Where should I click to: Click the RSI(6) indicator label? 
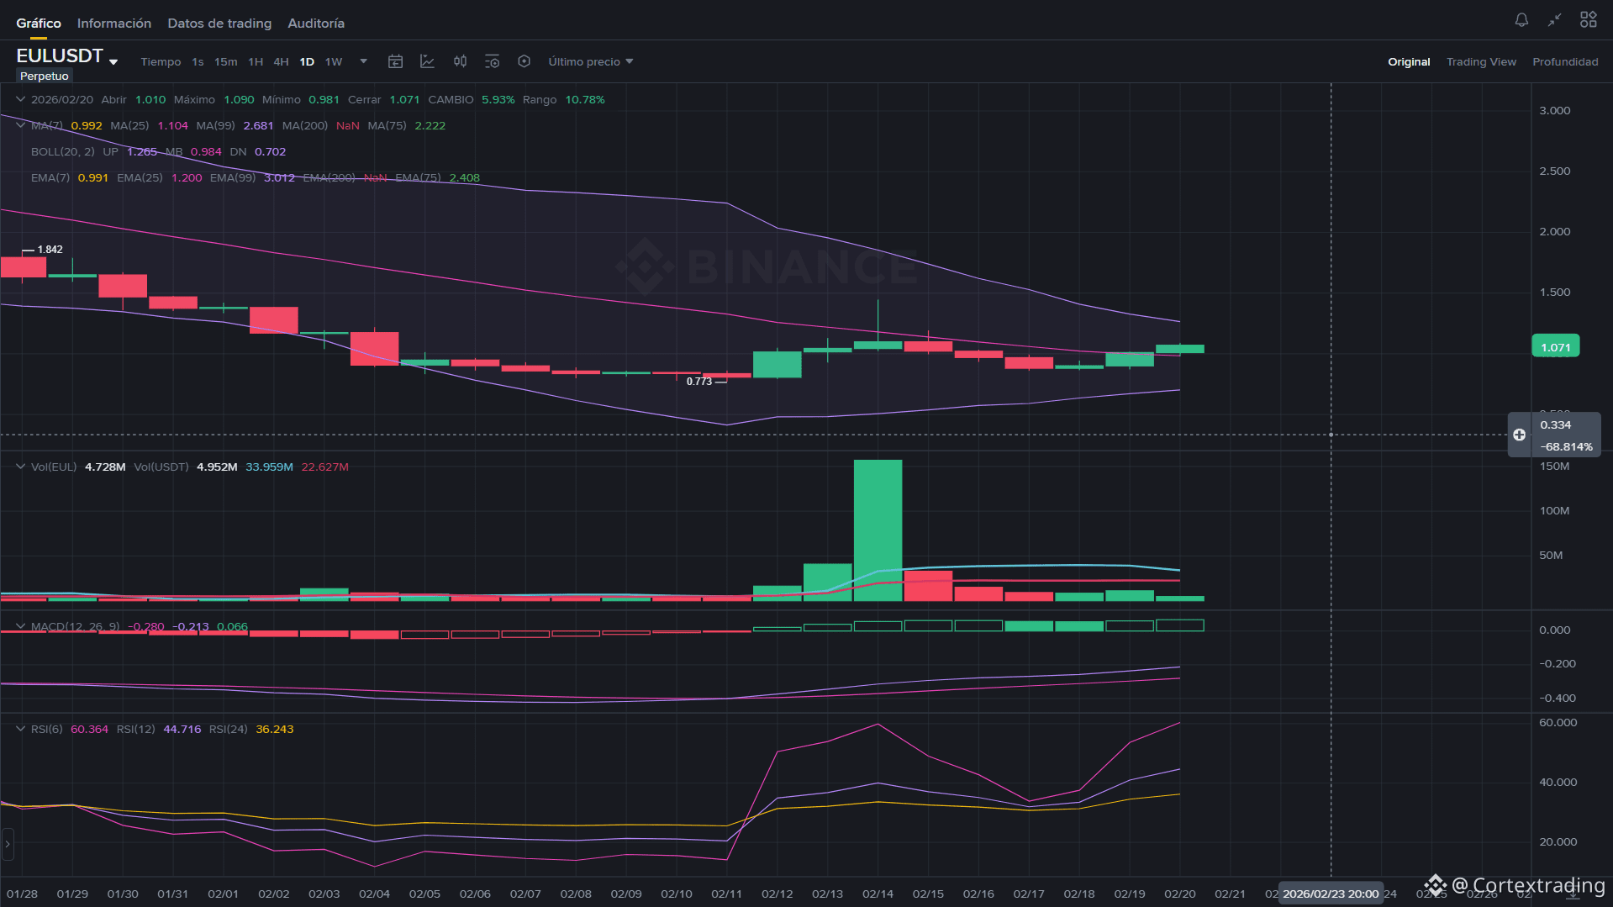[47, 729]
